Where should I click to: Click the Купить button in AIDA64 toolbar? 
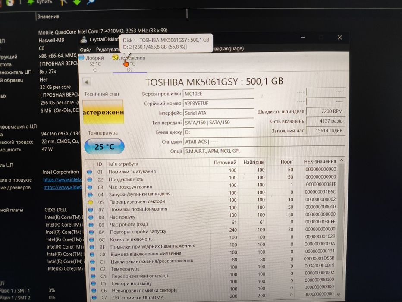point(40,2)
